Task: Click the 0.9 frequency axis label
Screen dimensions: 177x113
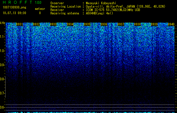Action: click(x=3, y=65)
